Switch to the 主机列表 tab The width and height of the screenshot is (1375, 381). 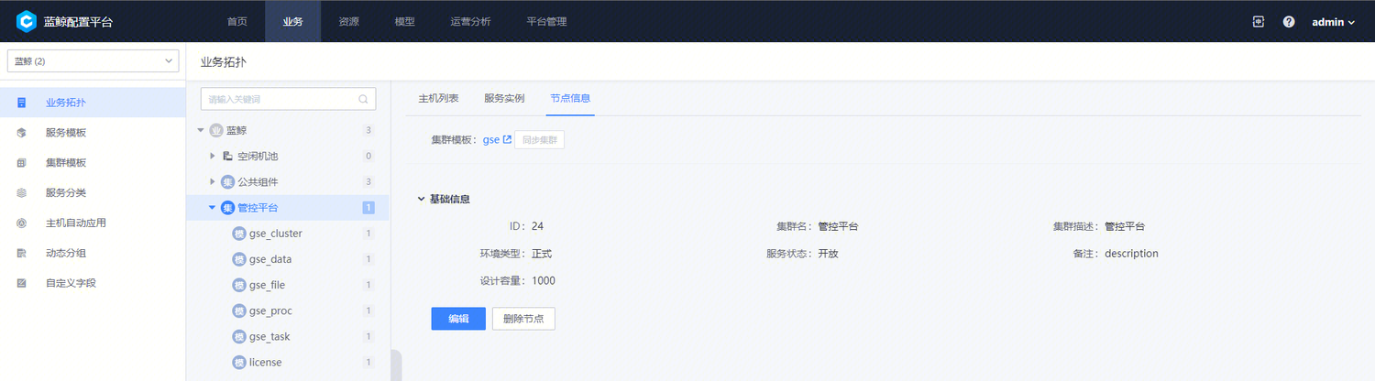click(x=438, y=98)
